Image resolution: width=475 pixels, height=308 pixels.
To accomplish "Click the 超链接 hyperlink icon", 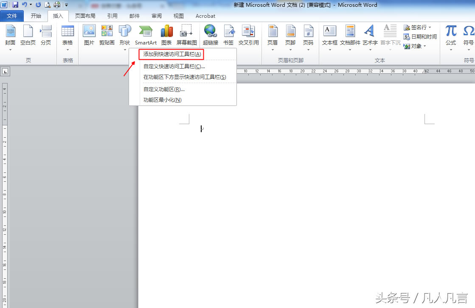I will click(x=210, y=31).
